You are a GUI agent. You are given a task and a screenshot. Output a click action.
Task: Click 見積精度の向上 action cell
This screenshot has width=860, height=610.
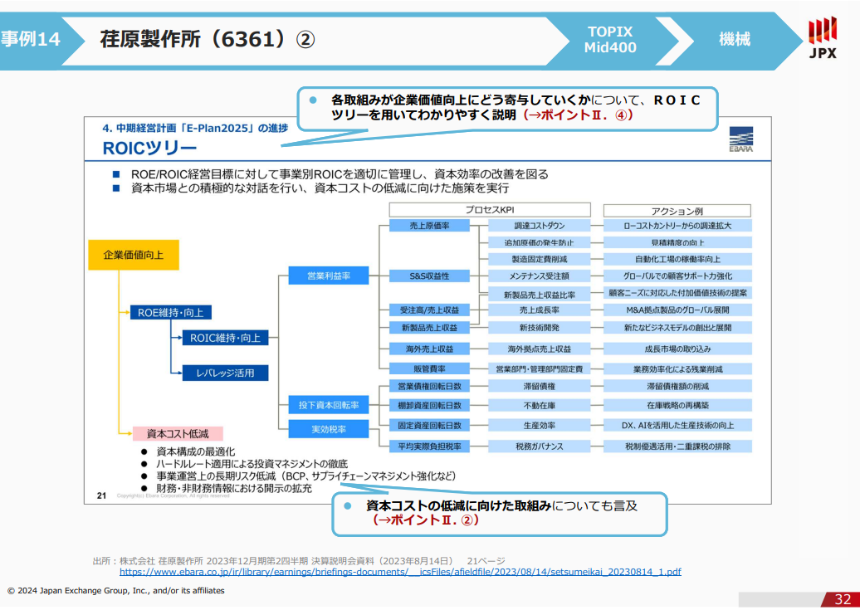(677, 242)
